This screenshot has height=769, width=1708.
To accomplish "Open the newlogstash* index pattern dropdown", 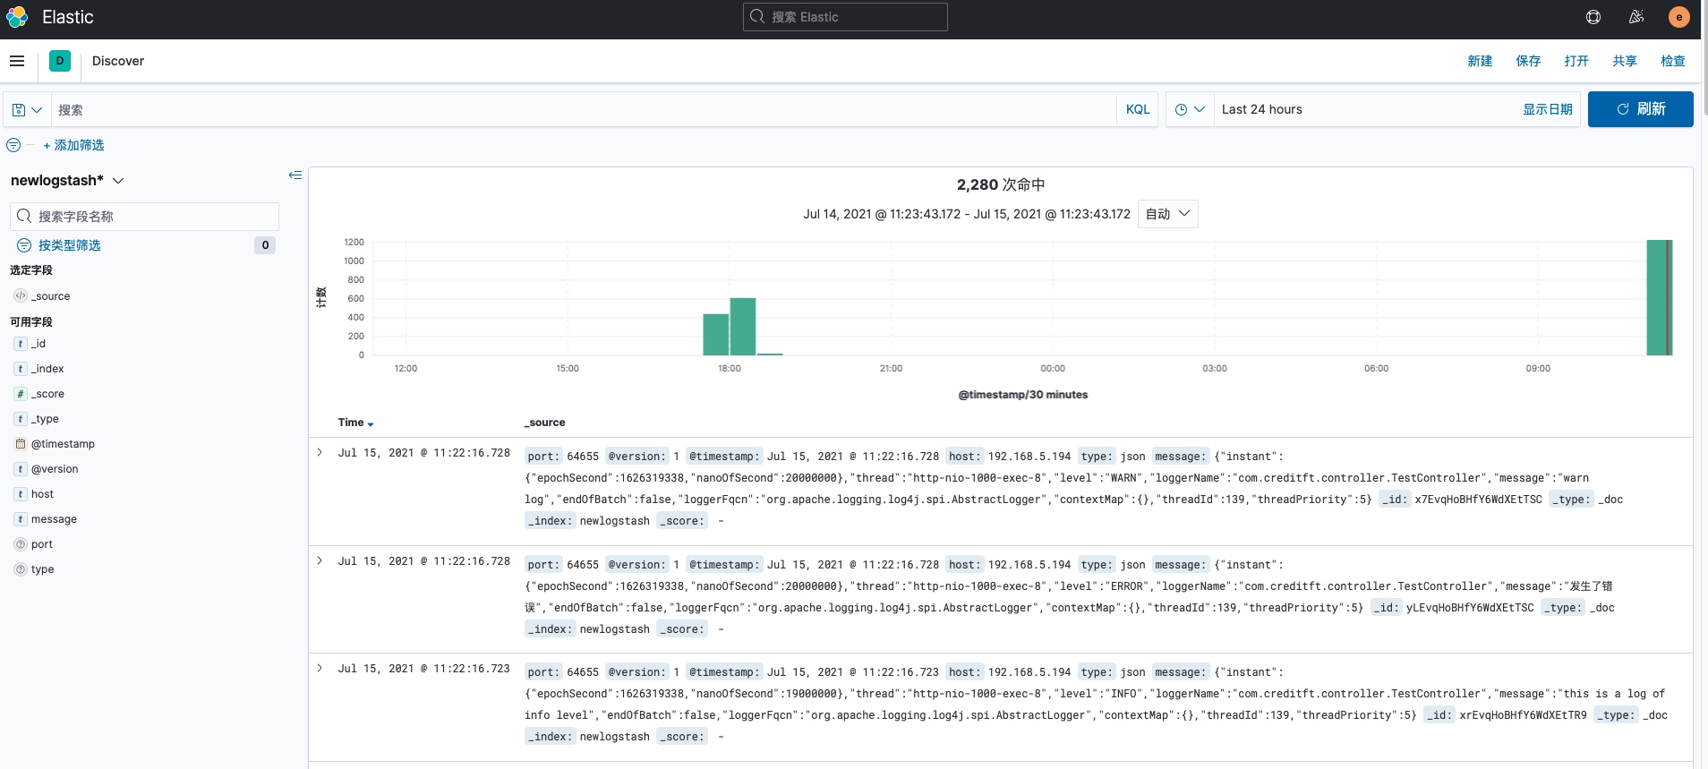I will pyautogui.click(x=67, y=180).
